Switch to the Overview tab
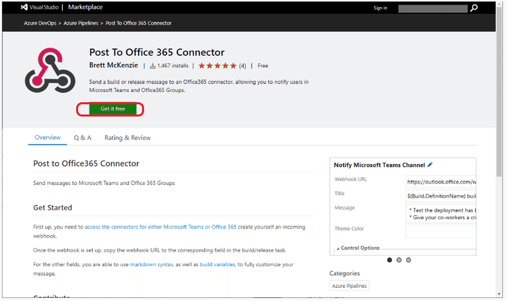This screenshot has width=507, height=301. pyautogui.click(x=48, y=138)
